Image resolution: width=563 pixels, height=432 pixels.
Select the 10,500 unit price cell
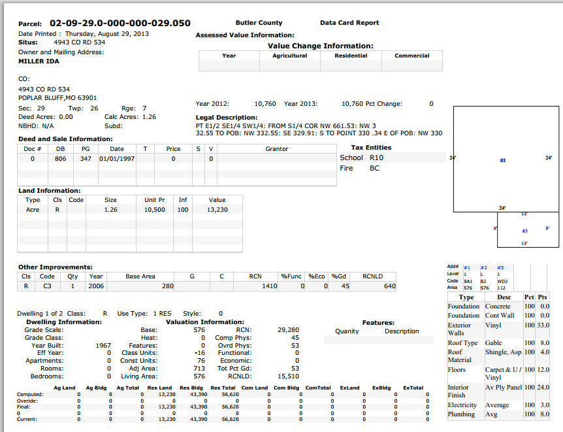click(154, 210)
